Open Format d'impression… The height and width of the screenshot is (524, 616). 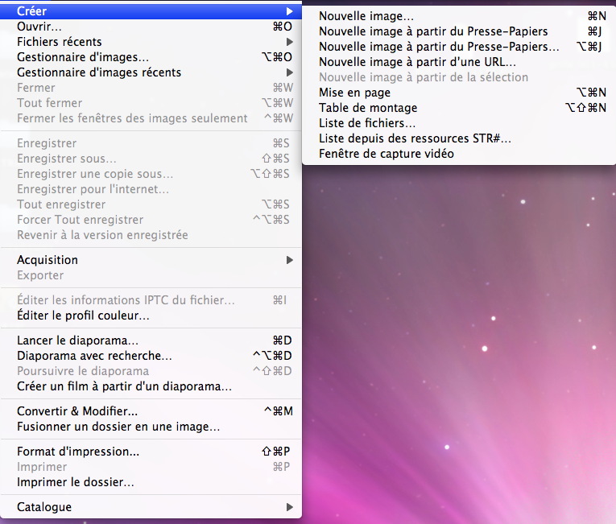(x=151, y=452)
